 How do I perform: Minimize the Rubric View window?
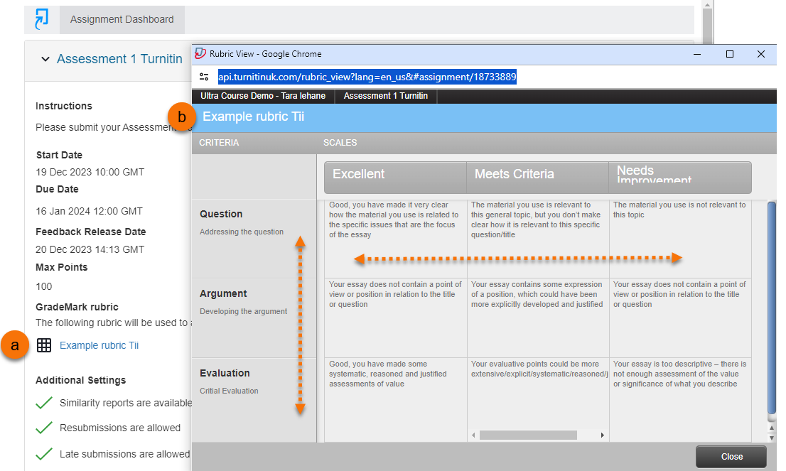point(698,54)
